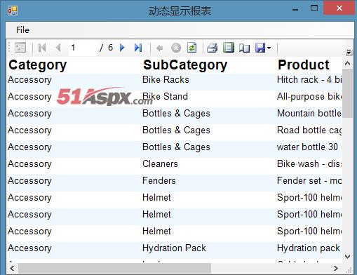
Task: Close the report window
Action: click(x=339, y=8)
